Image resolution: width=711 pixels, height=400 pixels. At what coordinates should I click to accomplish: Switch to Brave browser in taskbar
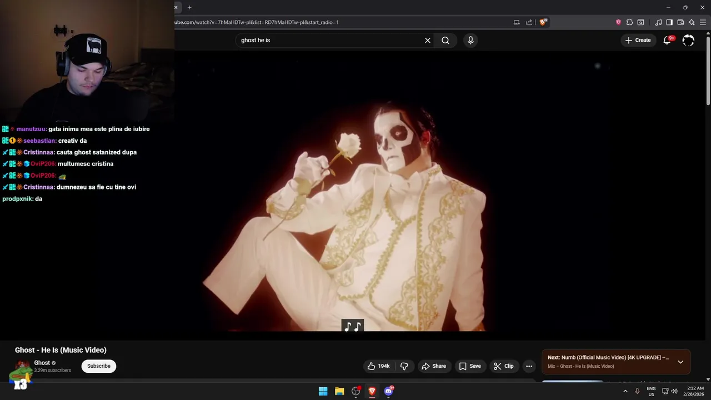coord(372,391)
